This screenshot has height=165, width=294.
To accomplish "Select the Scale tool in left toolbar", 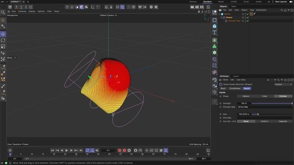I will point(3,46).
